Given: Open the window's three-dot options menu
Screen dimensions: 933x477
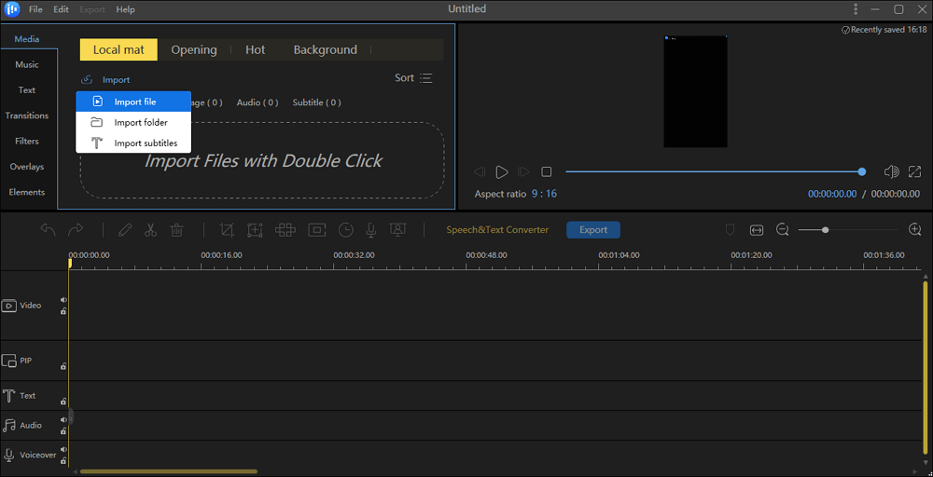Looking at the screenshot, I should point(856,9).
